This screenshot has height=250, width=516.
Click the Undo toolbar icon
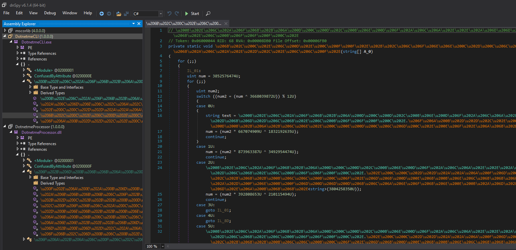169,14
